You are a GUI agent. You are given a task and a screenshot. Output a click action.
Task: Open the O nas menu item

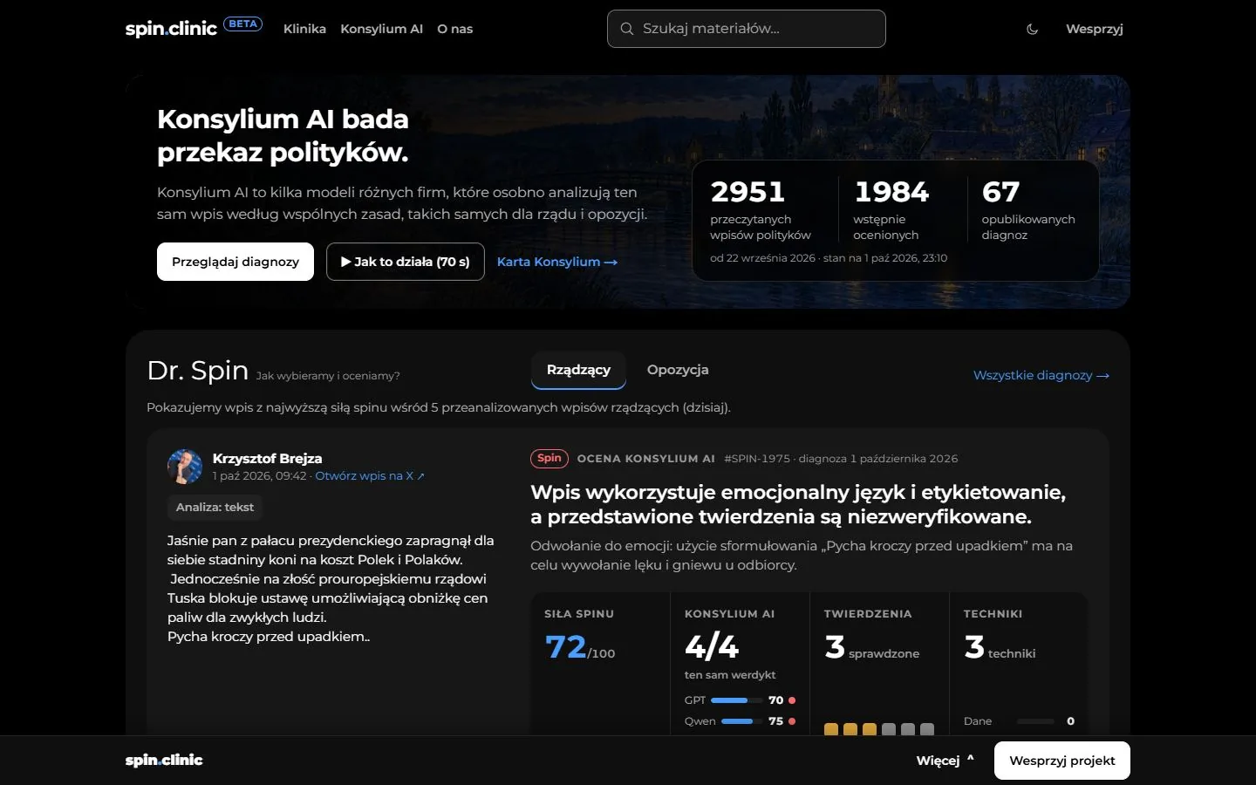pos(454,29)
